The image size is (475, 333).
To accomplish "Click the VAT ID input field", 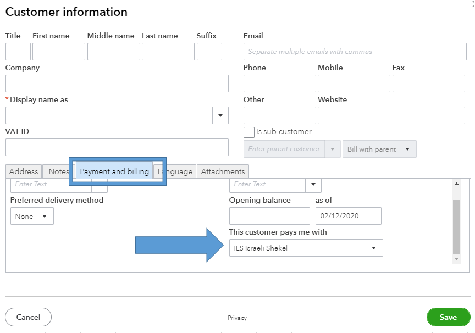I will coord(117,147).
